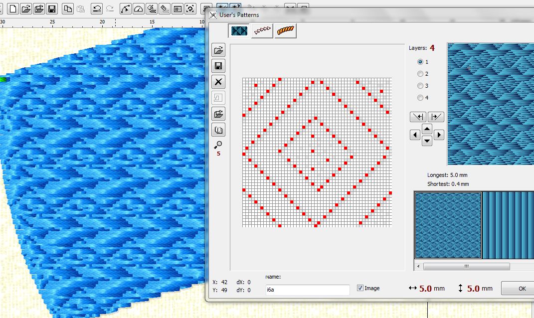This screenshot has width=534, height=318.
Task: Switch to orange rope pattern tab
Action: point(285,30)
